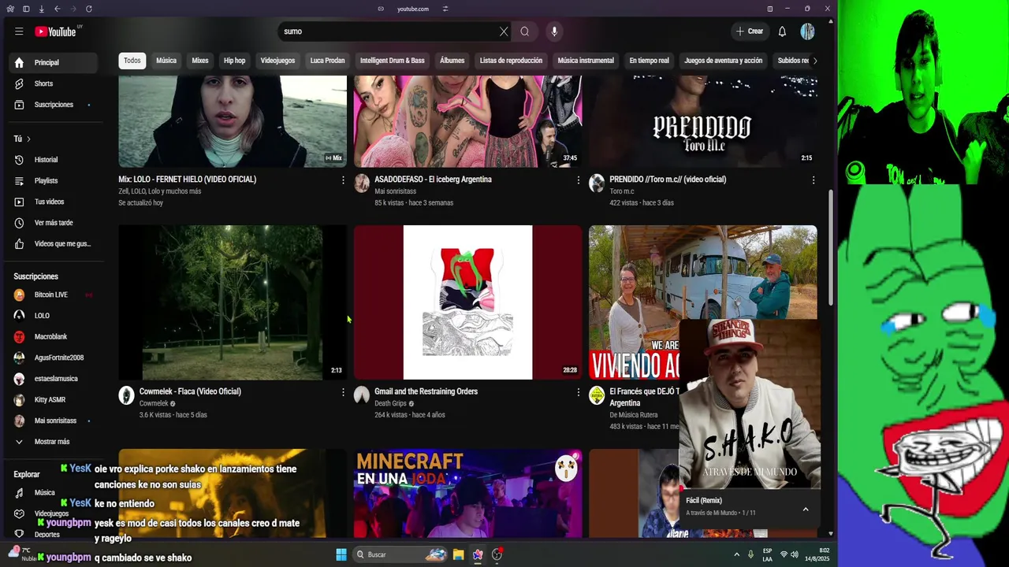The image size is (1009, 567).
Task: Select the Música instrumental chip
Action: click(x=586, y=61)
